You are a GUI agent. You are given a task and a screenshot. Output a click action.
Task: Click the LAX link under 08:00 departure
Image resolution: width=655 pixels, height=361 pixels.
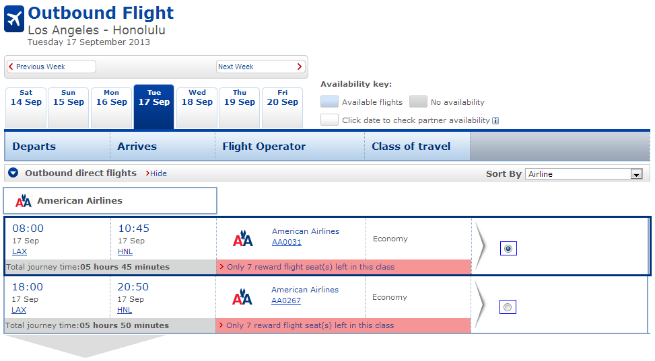[20, 251]
